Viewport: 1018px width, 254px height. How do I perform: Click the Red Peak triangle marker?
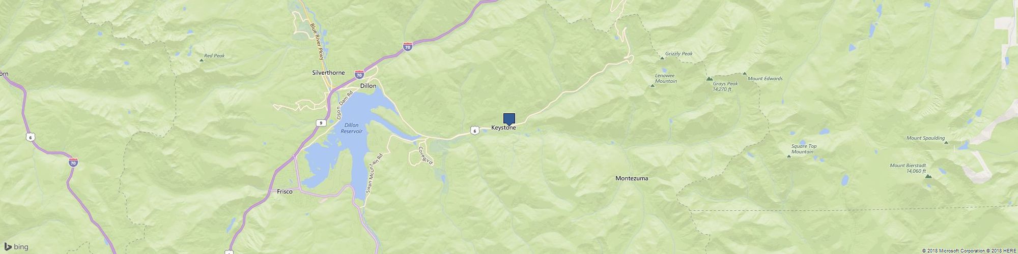click(201, 60)
